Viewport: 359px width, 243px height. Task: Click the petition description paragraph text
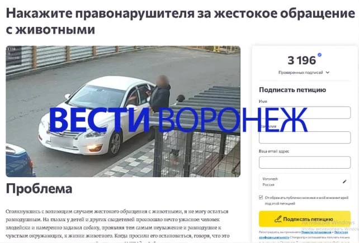(x=117, y=224)
